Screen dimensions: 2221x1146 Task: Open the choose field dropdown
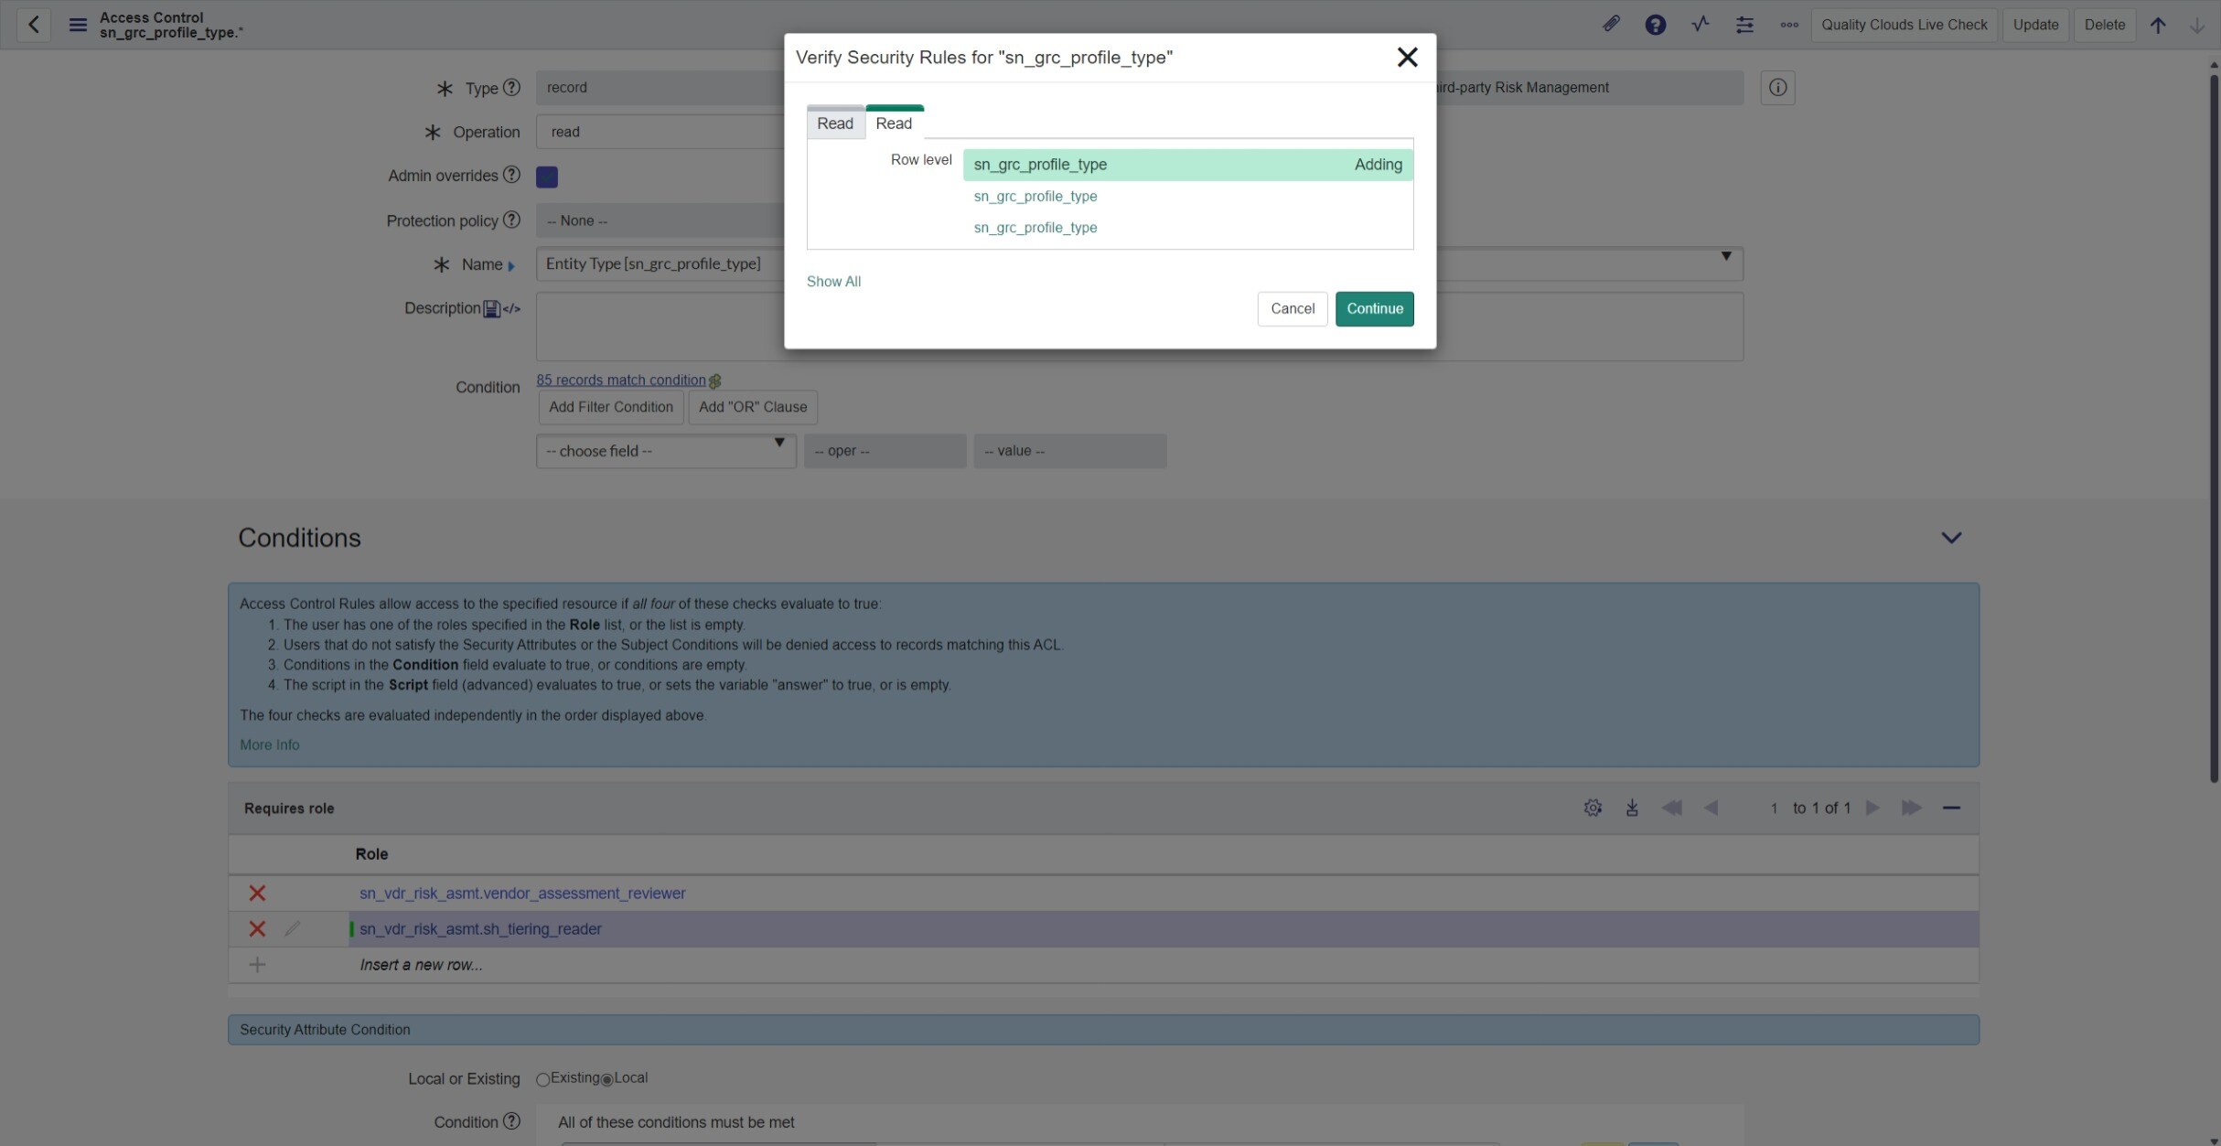pyautogui.click(x=665, y=451)
